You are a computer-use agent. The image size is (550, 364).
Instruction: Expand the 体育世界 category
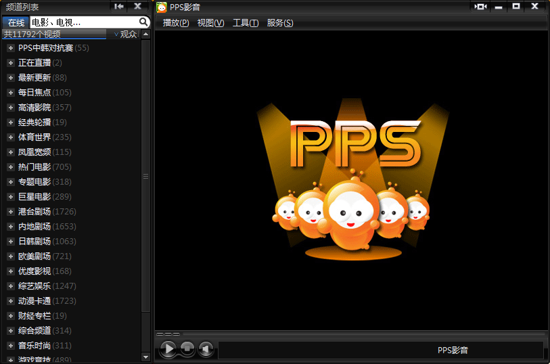click(x=11, y=137)
